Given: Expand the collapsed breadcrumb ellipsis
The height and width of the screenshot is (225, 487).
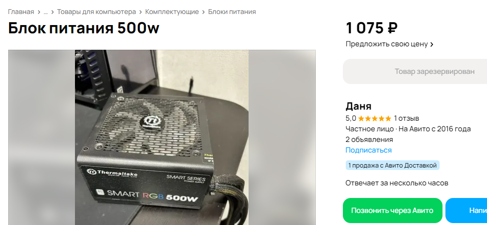Looking at the screenshot, I should 45,12.
